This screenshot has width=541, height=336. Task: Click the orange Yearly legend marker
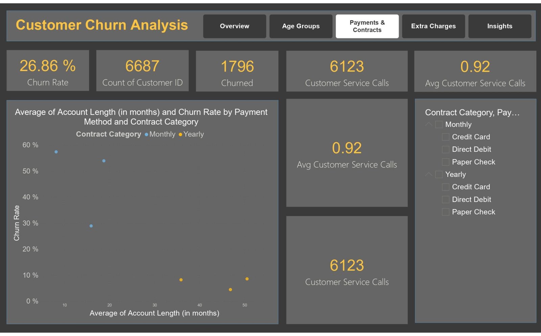click(181, 134)
